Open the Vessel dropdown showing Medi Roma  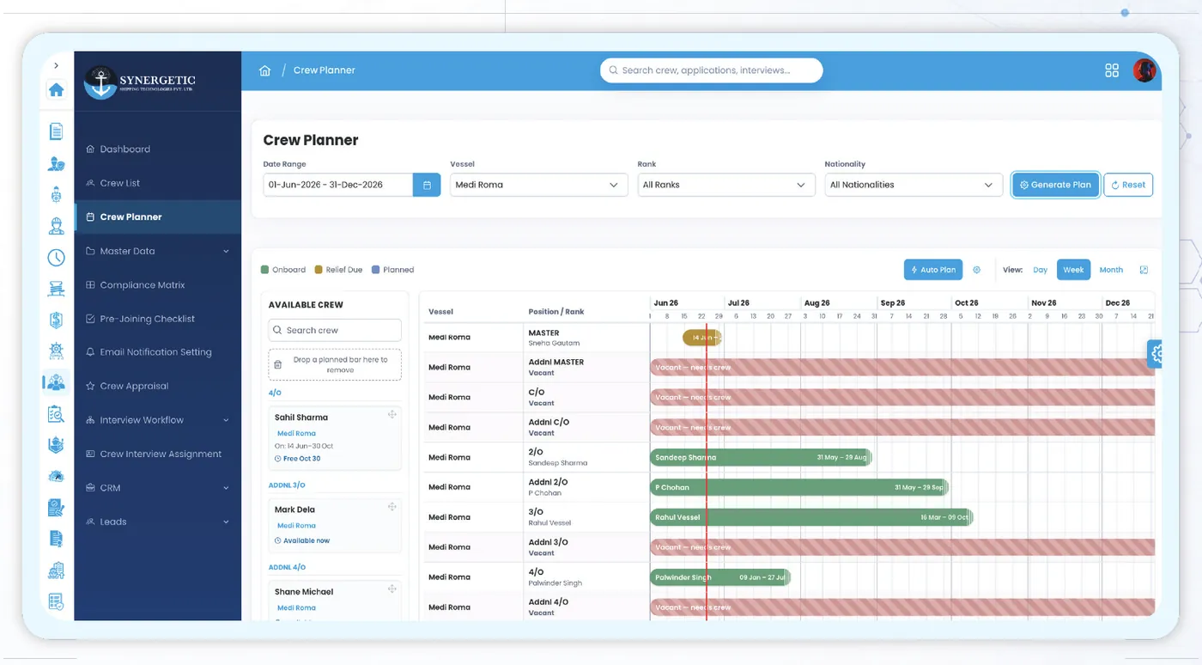pyautogui.click(x=538, y=185)
